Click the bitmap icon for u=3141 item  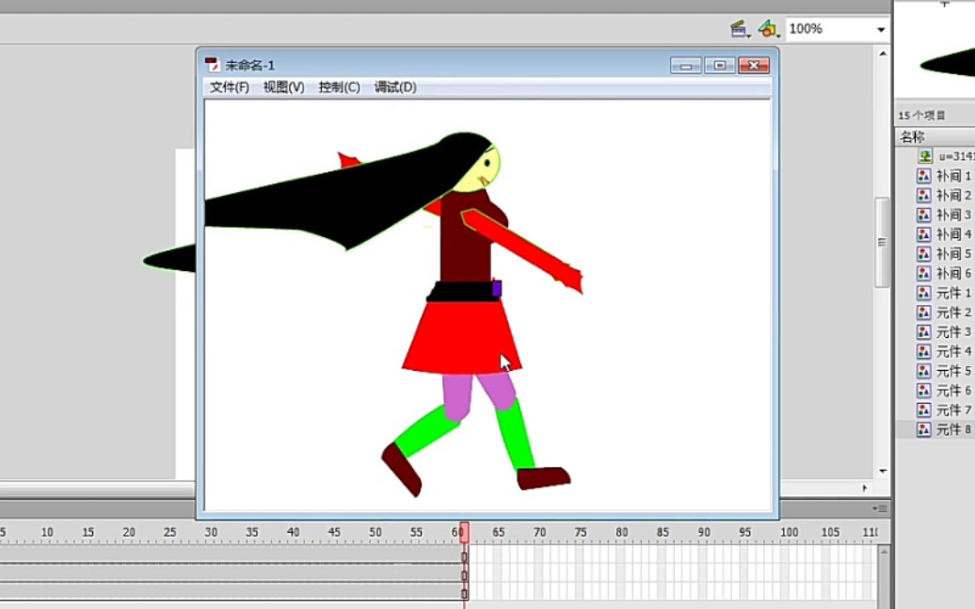pos(925,156)
